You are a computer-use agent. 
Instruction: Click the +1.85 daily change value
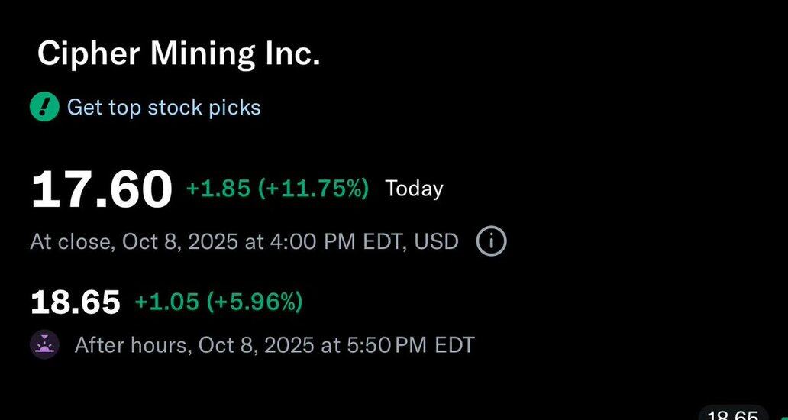tap(218, 189)
